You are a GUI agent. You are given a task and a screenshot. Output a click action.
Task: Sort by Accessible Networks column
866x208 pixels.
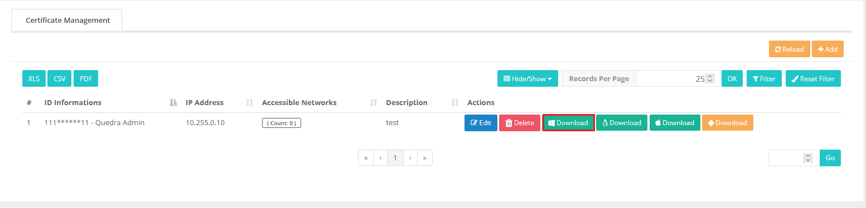[x=374, y=102]
